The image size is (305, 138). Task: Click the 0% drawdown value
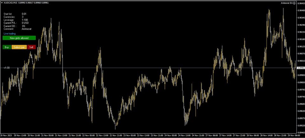coord(24,26)
